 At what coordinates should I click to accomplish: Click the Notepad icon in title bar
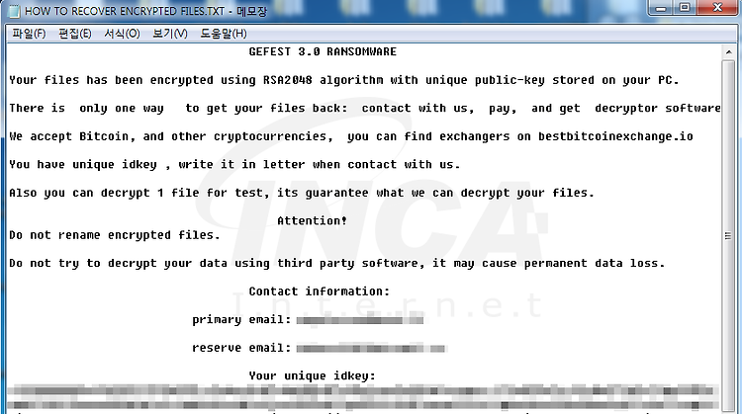(14, 11)
